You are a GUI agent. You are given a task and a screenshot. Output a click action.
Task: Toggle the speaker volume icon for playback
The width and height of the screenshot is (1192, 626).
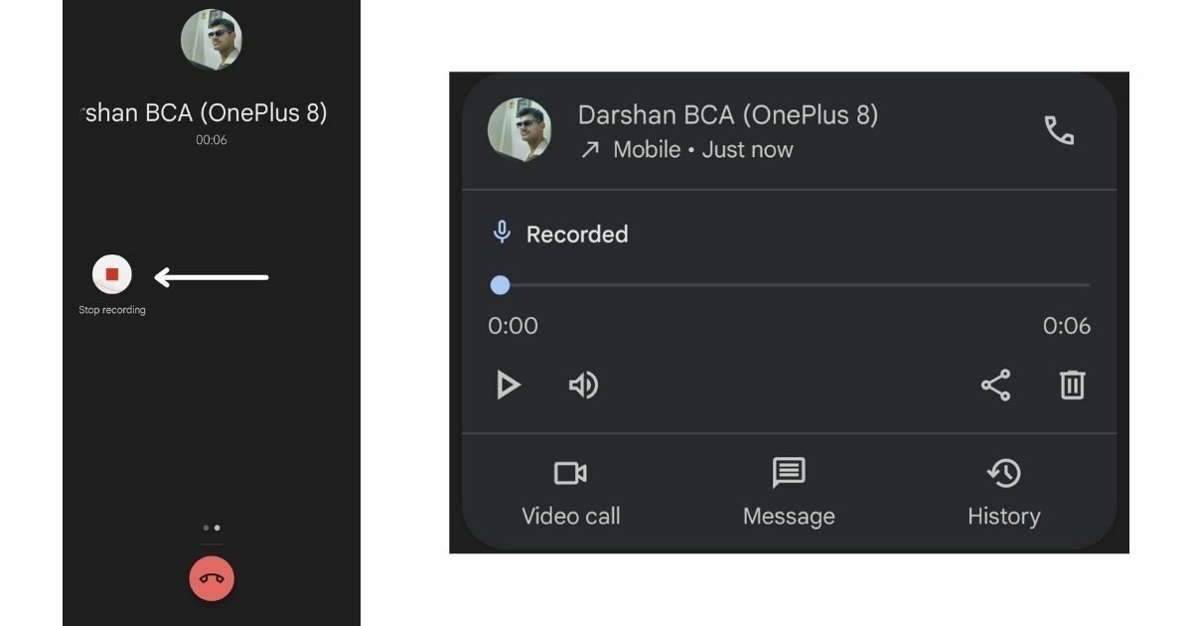[x=583, y=385]
